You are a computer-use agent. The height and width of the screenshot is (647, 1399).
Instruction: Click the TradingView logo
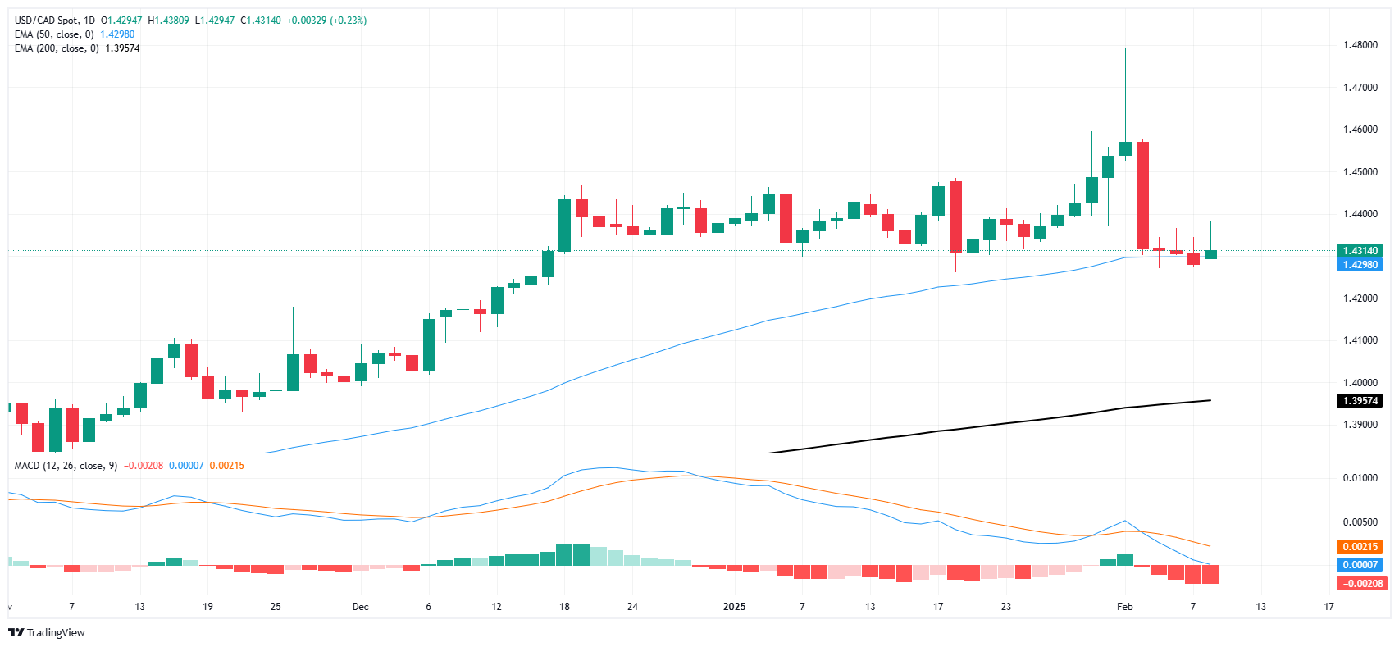47,632
